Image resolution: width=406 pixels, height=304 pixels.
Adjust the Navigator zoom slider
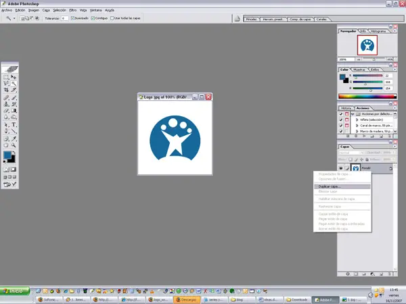[x=374, y=59]
